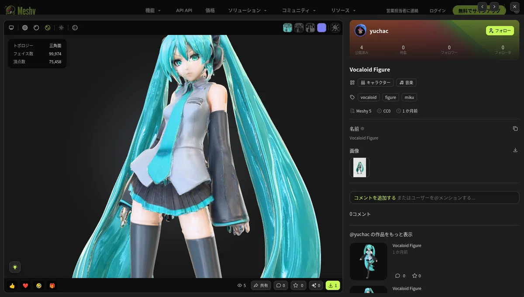Click the yuchac username
The width and height of the screenshot is (524, 297).
(x=379, y=31)
